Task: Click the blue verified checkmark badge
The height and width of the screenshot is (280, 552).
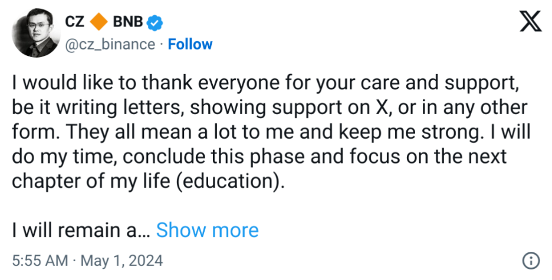Action: pyautogui.click(x=155, y=24)
